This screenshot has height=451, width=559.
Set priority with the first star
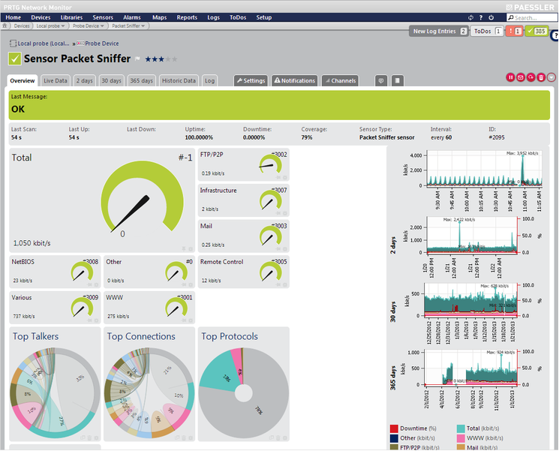click(x=149, y=59)
